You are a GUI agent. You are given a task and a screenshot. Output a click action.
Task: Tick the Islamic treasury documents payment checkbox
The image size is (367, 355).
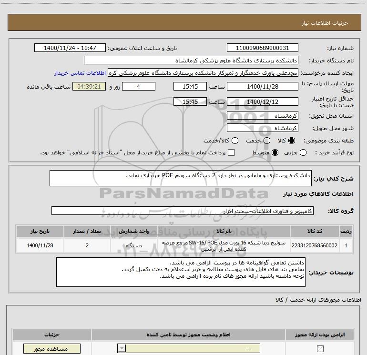[231, 152]
